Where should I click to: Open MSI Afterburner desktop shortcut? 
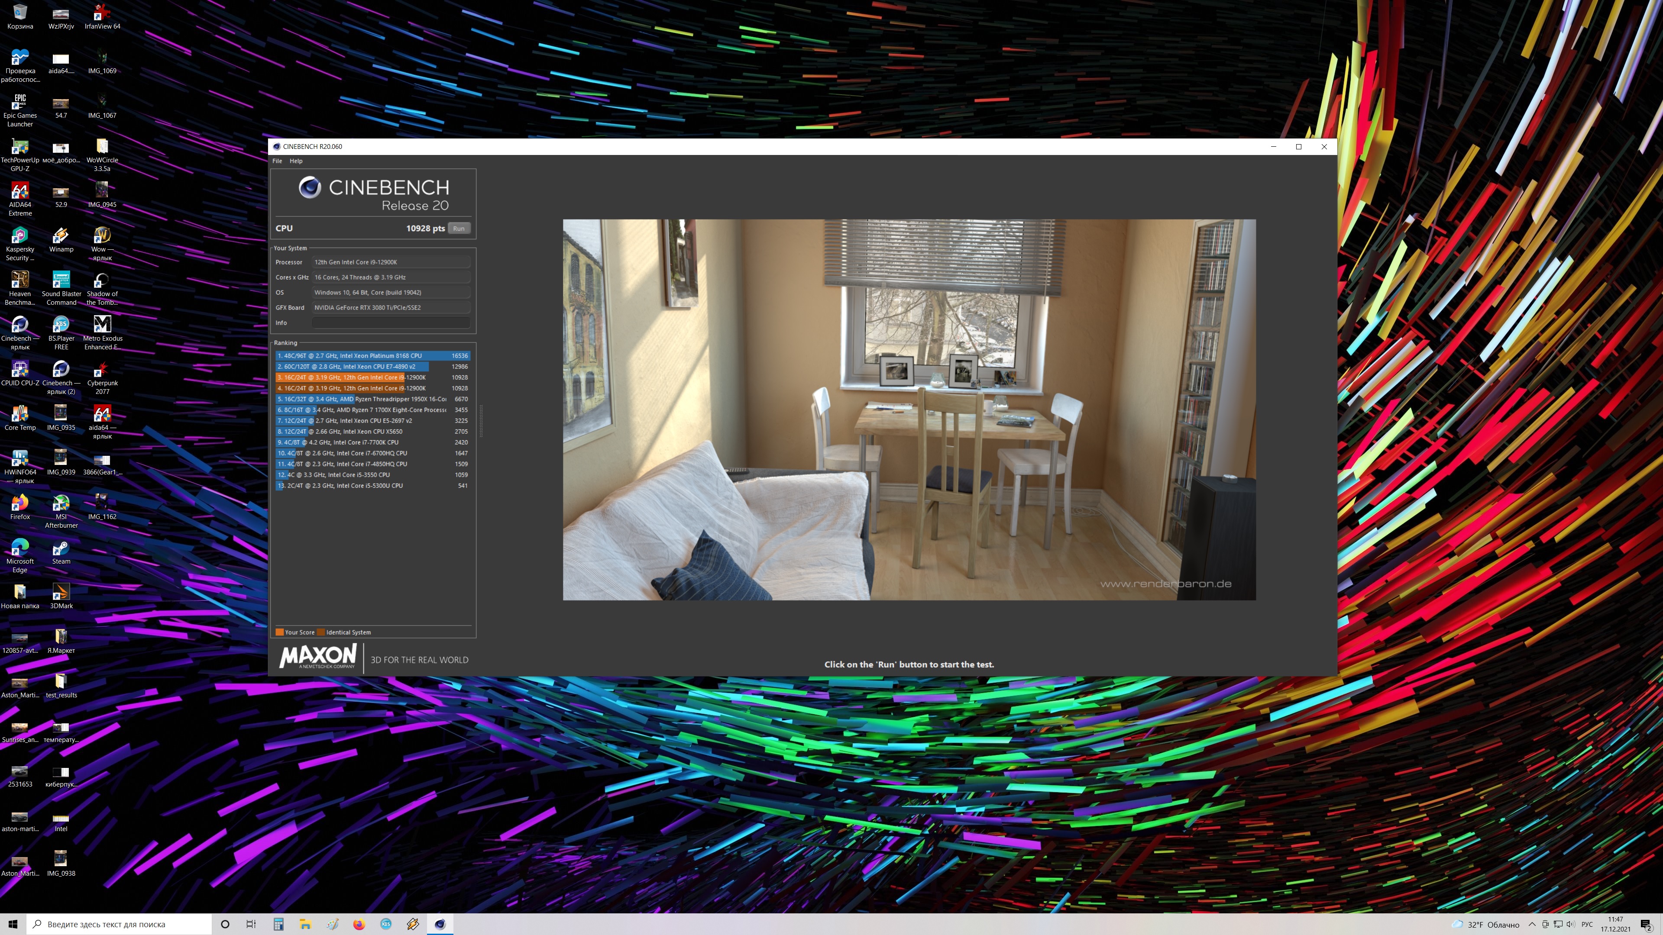[x=61, y=504]
